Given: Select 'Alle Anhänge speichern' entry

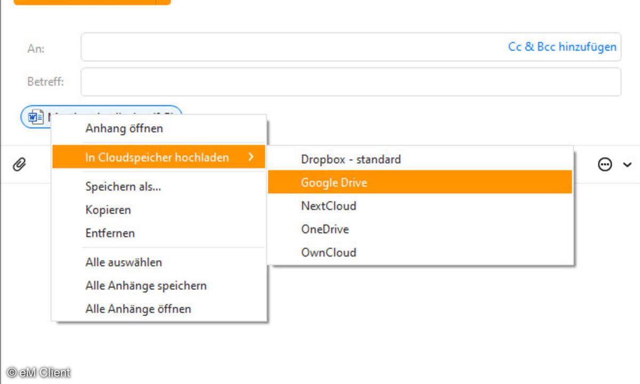Looking at the screenshot, I should point(159,286).
